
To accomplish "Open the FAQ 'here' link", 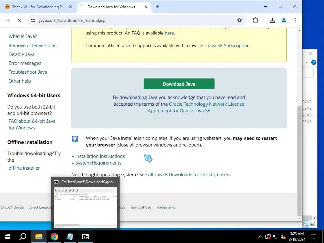I will point(169,33).
